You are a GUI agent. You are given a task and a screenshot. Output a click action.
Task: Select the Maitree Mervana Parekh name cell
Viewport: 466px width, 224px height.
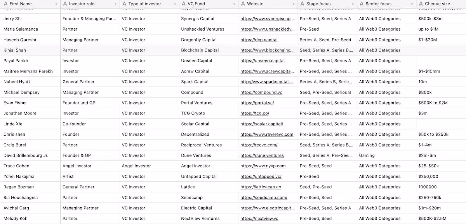tap(30, 71)
